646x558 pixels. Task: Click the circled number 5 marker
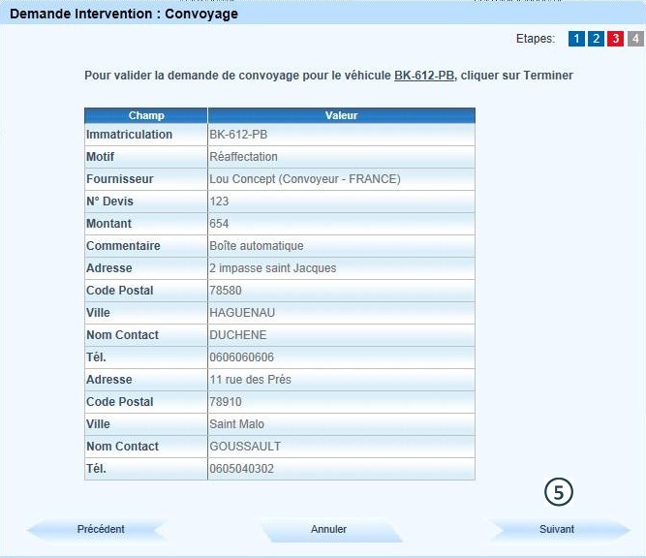(x=559, y=492)
